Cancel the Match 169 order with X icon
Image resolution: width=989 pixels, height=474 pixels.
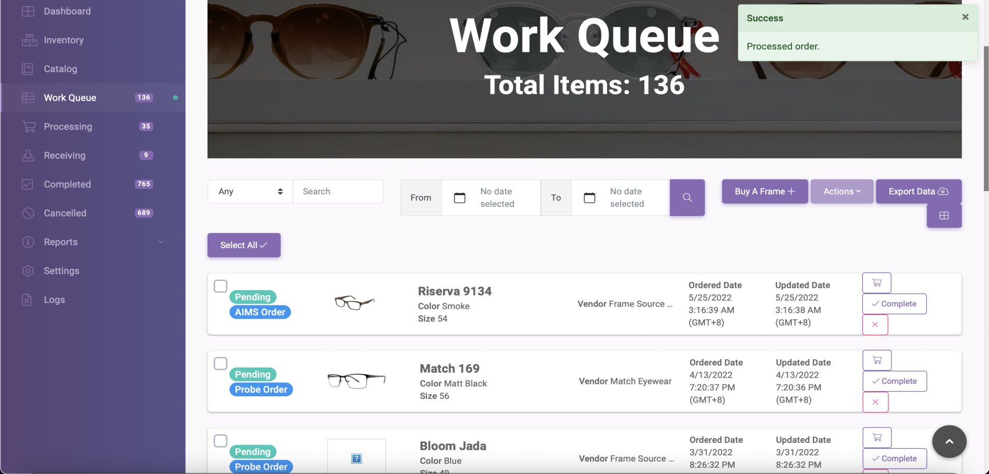875,402
